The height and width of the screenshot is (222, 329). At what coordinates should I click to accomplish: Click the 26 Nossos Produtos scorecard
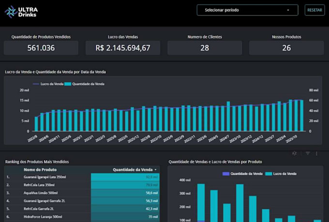pyautogui.click(x=286, y=48)
